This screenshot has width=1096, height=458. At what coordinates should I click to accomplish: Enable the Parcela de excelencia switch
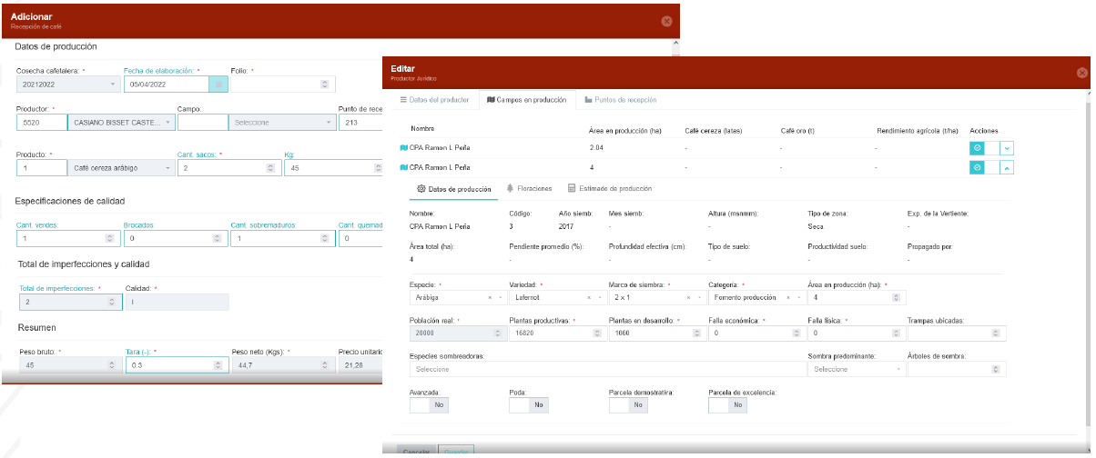[726, 405]
